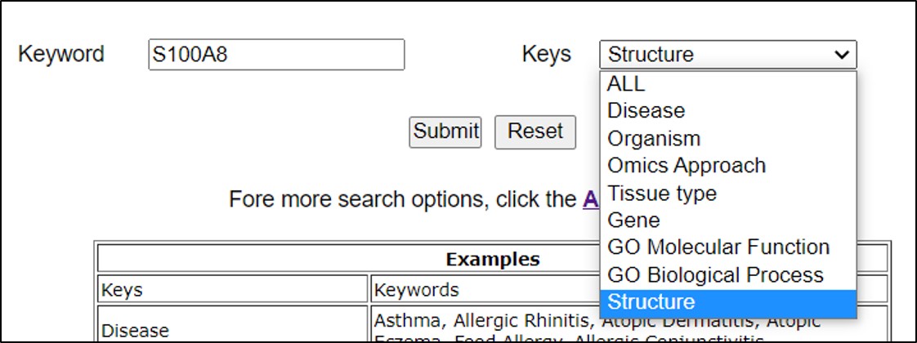Click the Examples table heading
The height and width of the screenshot is (343, 917).
pos(492,260)
